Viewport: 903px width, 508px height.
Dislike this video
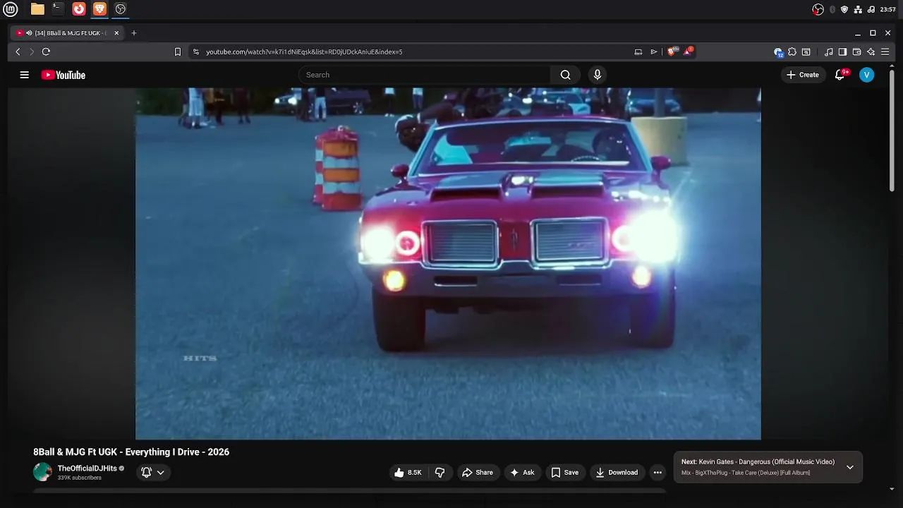pyautogui.click(x=440, y=473)
